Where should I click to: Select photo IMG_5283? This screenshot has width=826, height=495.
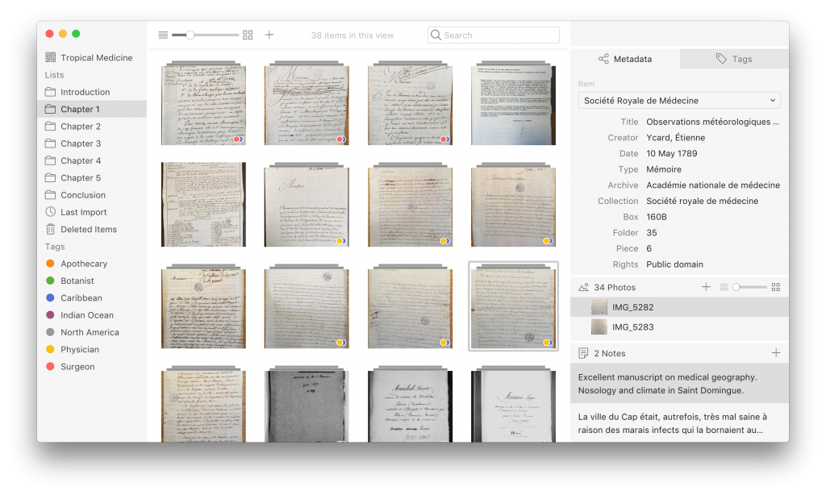(632, 327)
